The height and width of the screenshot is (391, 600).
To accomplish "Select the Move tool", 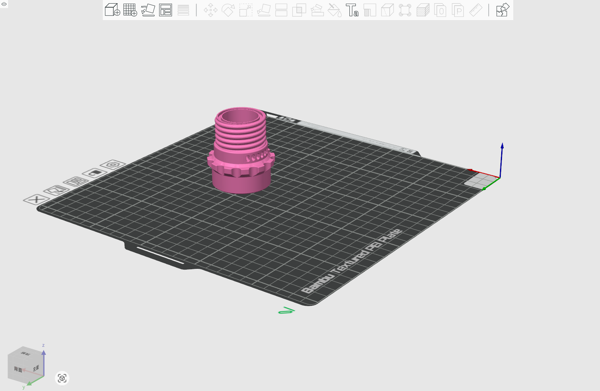I will (210, 10).
